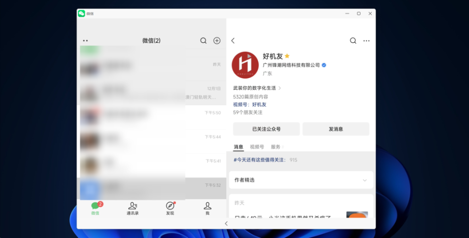Open 武装你的数字化生活 description chevron
Viewport: 469px width, 238px height.
[x=279, y=88]
